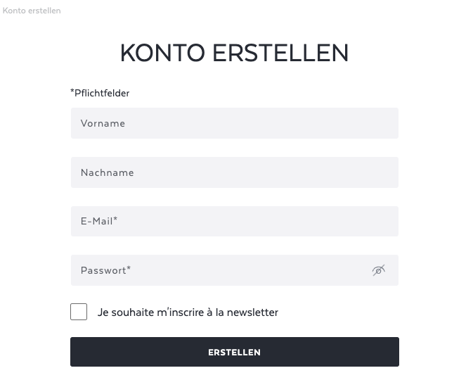Click the 'E-Mail*' placeholder text
Viewport: 473px width, 380px height.
99,221
